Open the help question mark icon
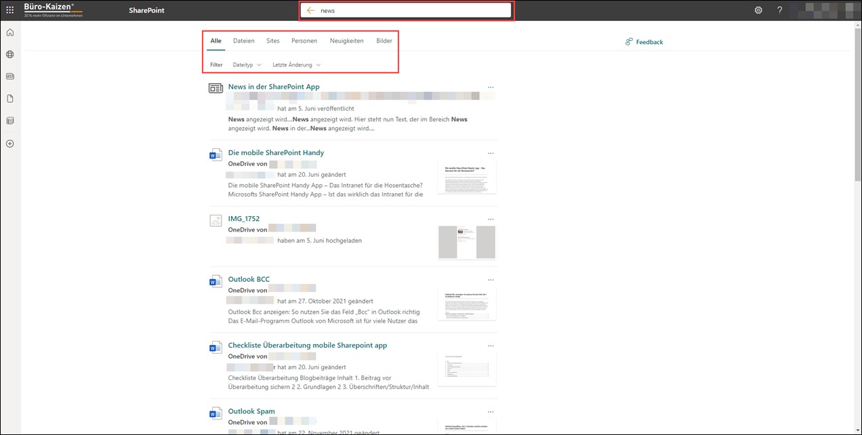The width and height of the screenshot is (862, 435). (x=780, y=10)
